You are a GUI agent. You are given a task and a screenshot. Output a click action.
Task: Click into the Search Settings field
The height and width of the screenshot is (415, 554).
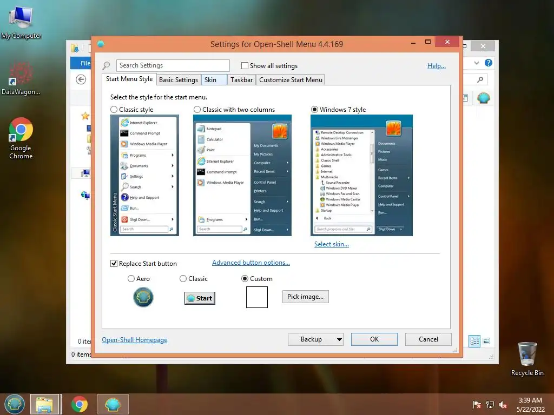[173, 65]
